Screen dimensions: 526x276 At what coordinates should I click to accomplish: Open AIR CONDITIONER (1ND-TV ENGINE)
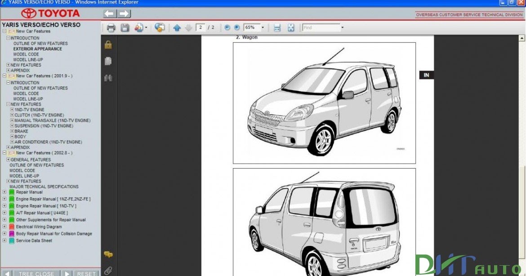(x=48, y=142)
